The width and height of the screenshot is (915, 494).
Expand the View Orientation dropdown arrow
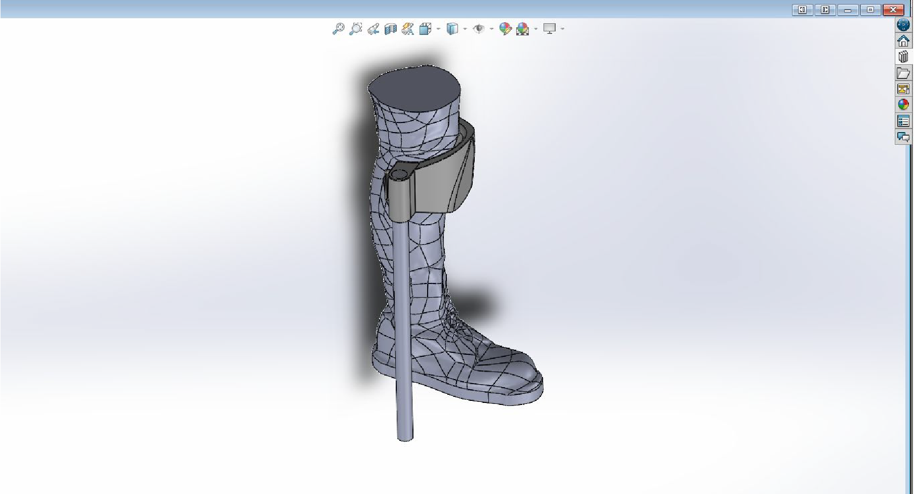pos(438,29)
